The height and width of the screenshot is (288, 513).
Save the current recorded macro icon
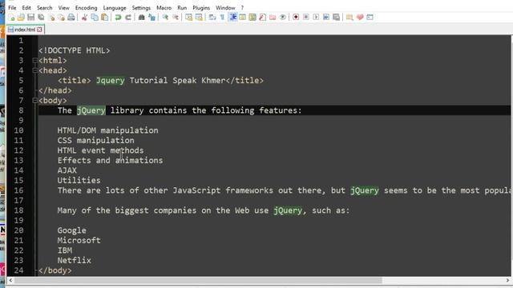tap(336, 17)
